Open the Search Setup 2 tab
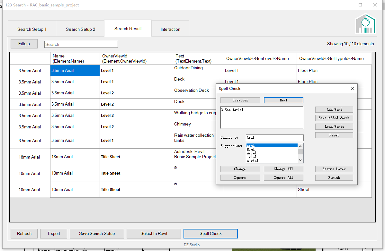This screenshot has width=385, height=251. [80, 29]
